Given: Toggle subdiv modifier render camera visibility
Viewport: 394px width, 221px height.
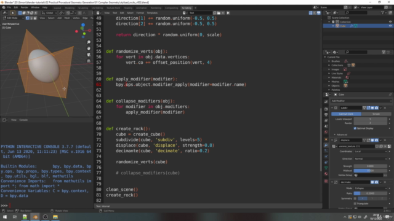Looking at the screenshot, I should pos(376,108).
